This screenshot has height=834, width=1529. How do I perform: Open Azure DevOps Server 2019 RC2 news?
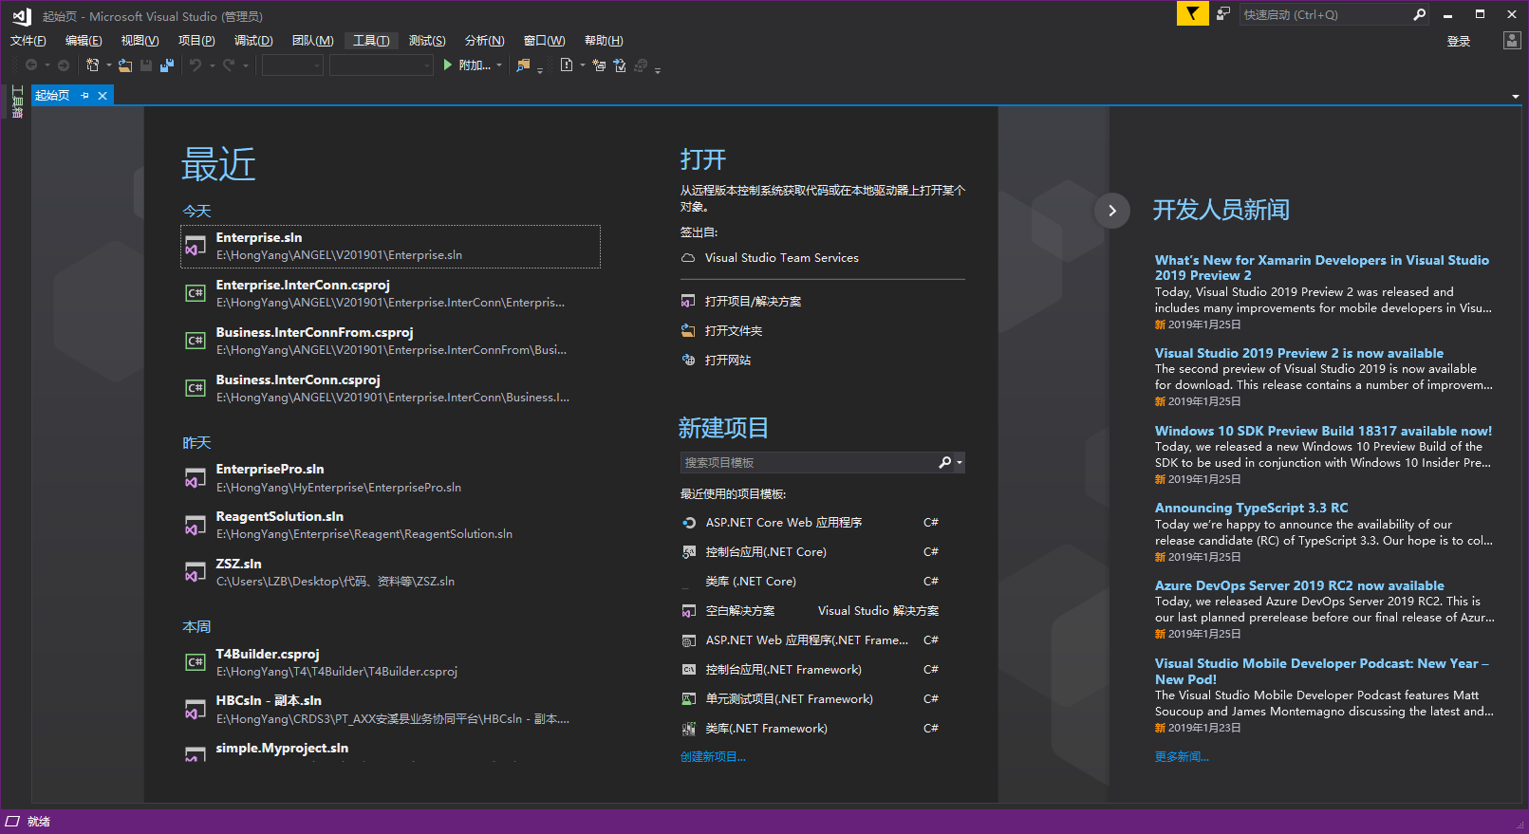click(1299, 586)
